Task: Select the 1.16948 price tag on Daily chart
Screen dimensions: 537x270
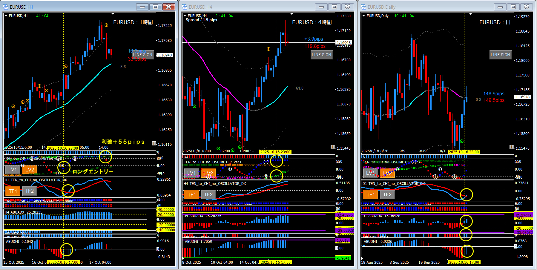Action: tap(523, 97)
